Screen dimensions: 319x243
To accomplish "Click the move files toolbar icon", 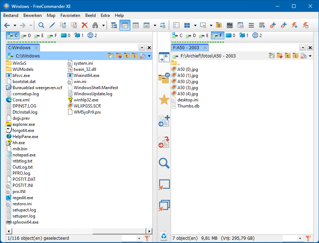I will click(74, 26).
